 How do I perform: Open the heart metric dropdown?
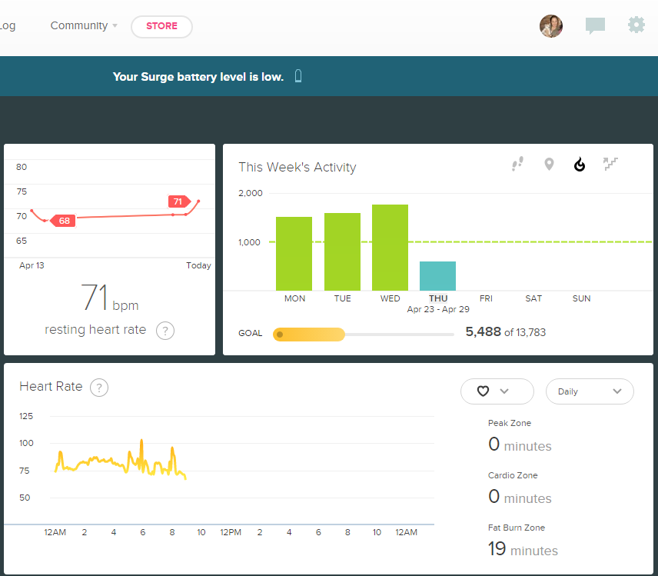click(x=497, y=391)
